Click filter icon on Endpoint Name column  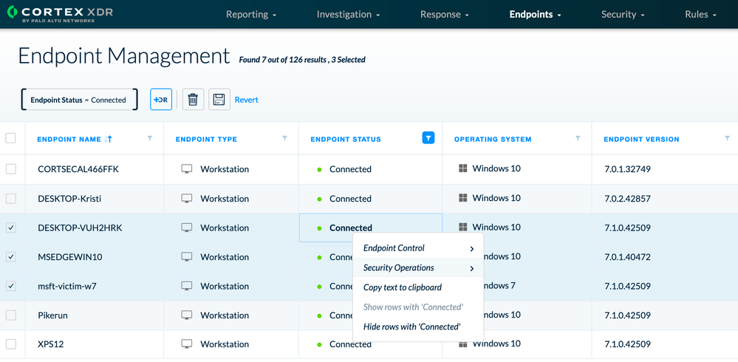click(150, 138)
